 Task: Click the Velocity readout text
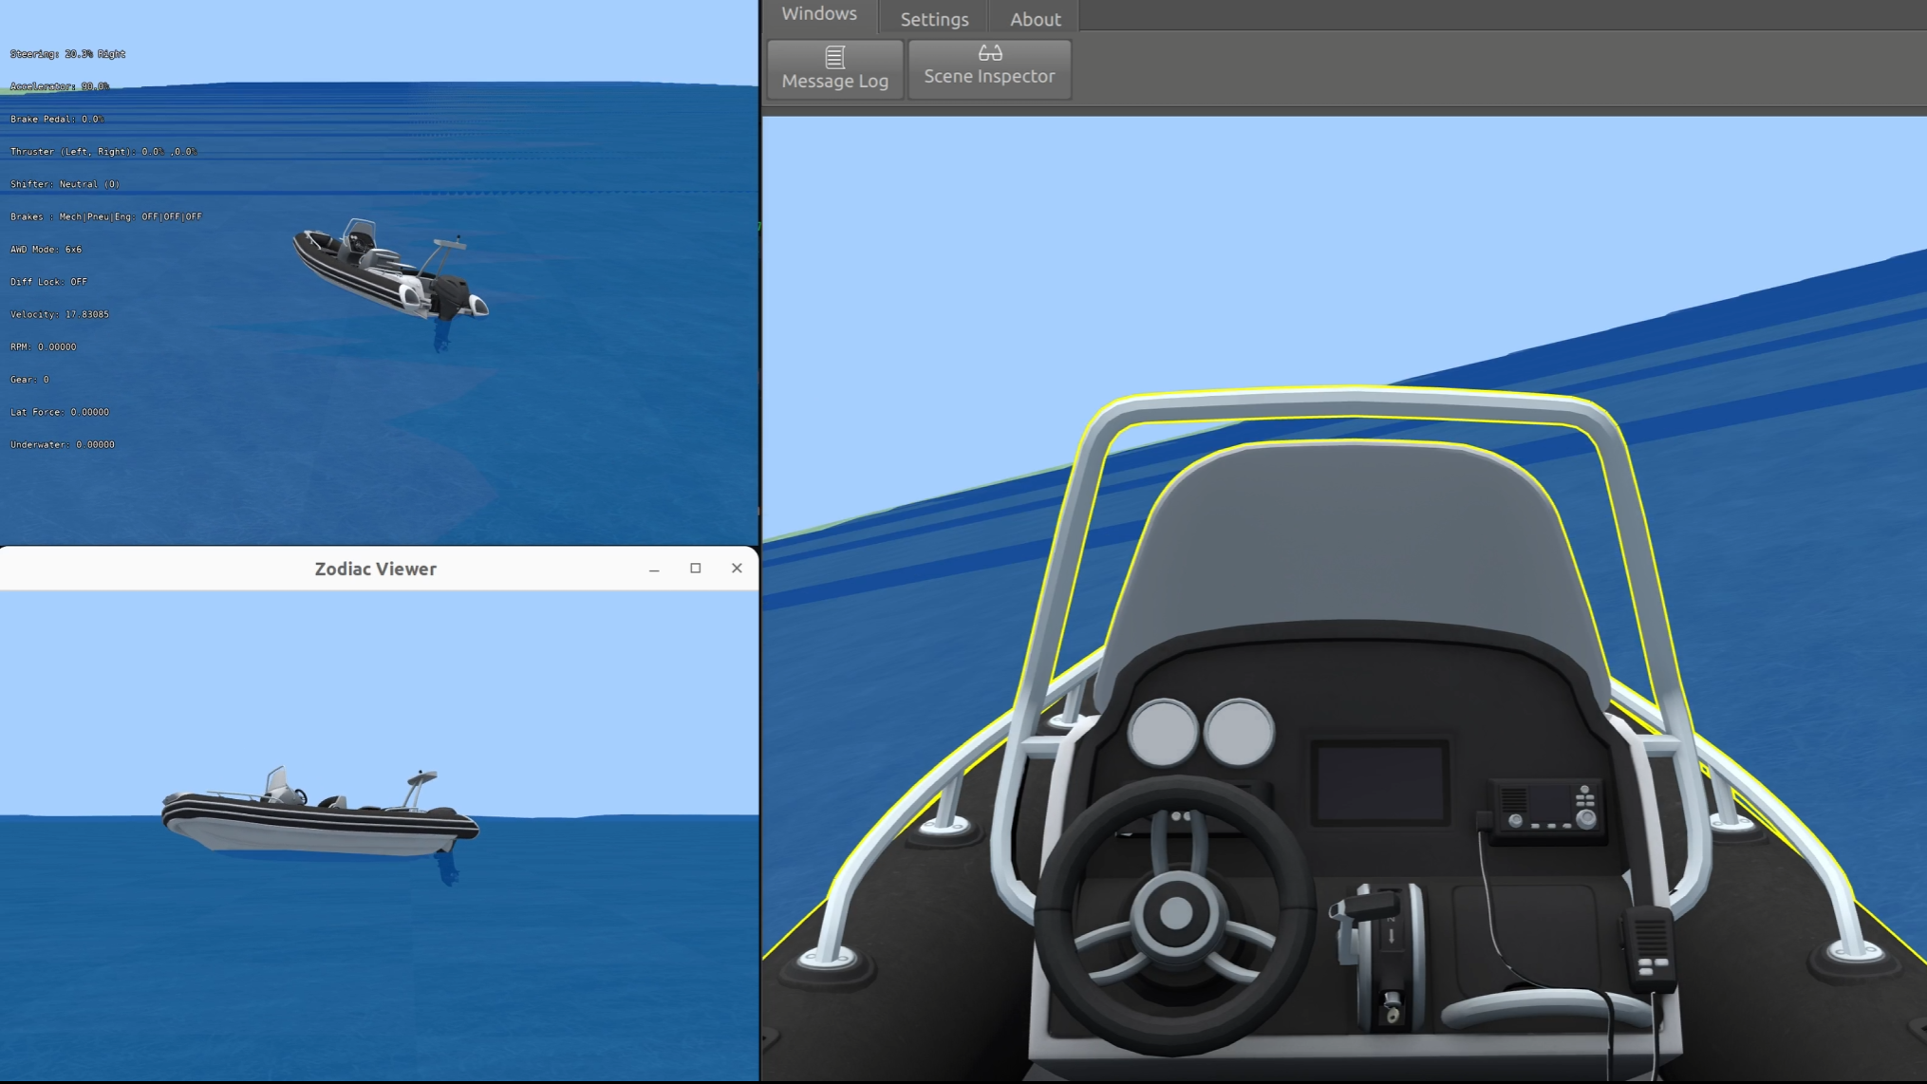pyautogui.click(x=60, y=314)
